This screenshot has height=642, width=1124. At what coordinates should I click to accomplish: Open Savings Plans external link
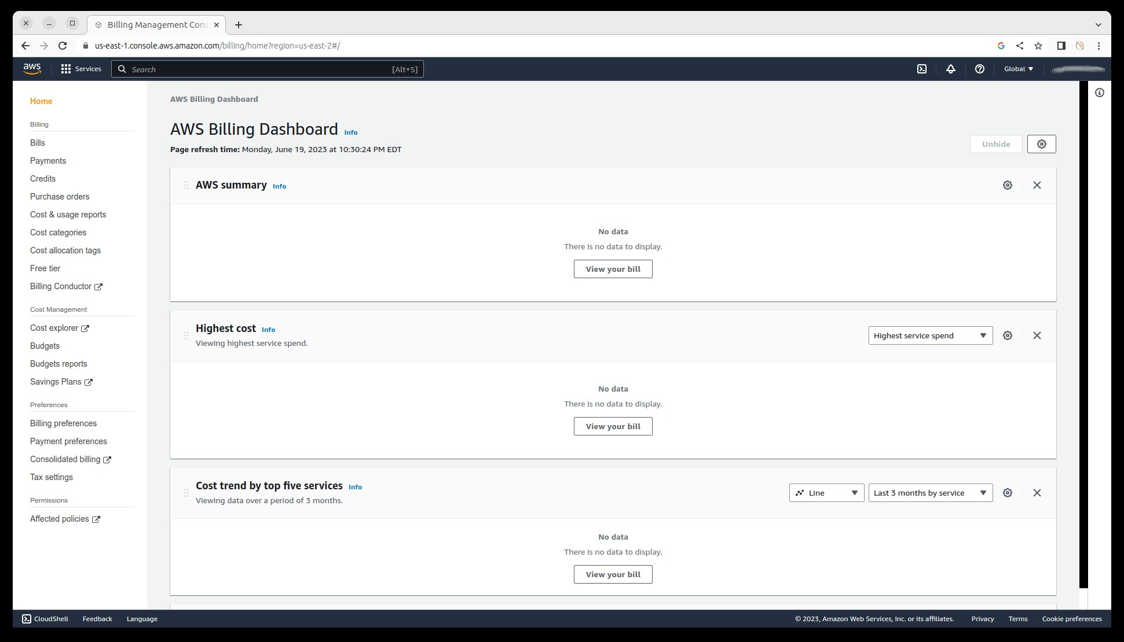(61, 382)
